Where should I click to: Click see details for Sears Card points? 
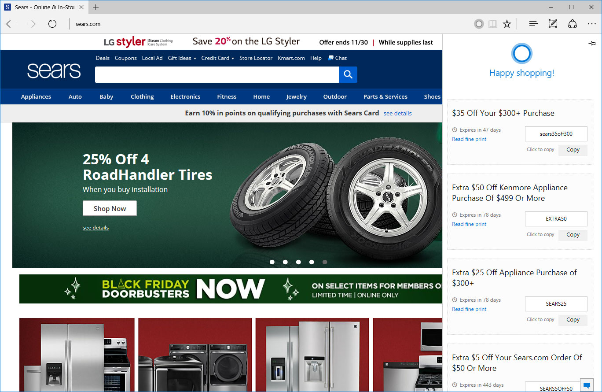(x=397, y=113)
